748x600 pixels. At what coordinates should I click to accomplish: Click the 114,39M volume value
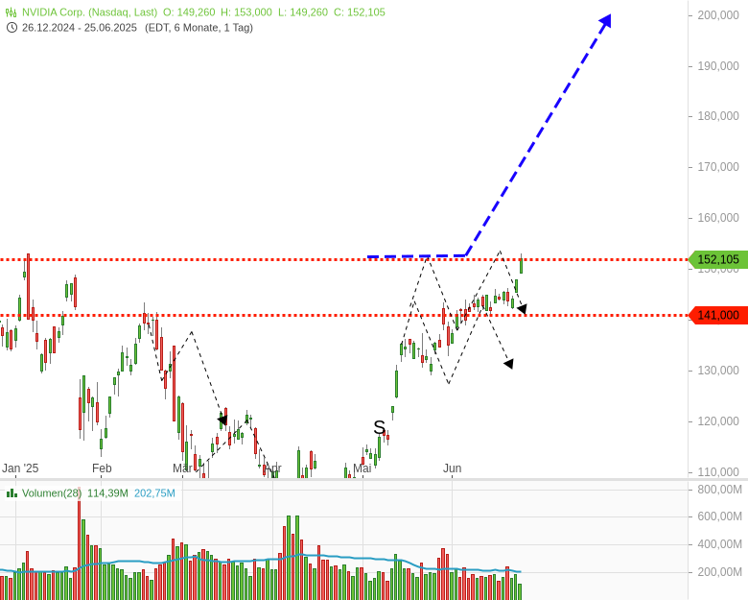(107, 492)
